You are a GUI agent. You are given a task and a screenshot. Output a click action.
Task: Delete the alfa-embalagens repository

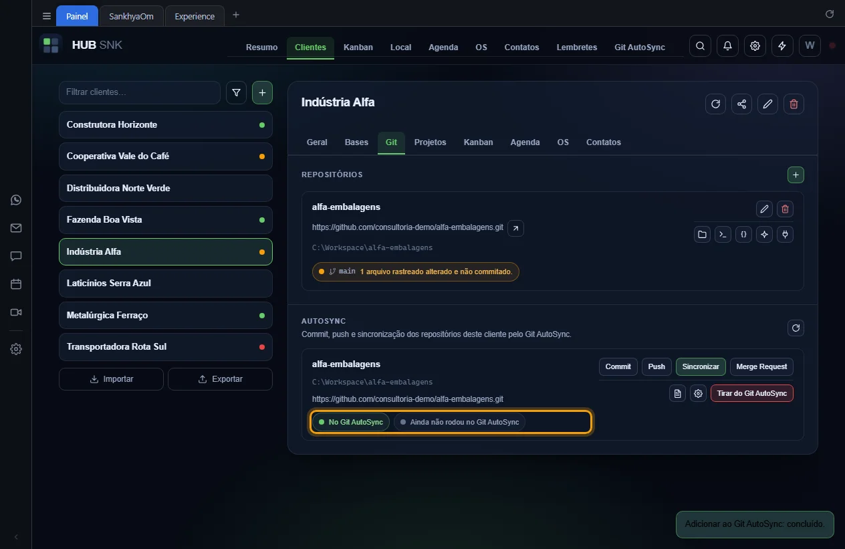pos(785,209)
